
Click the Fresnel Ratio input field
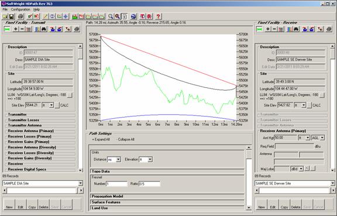[149, 184]
